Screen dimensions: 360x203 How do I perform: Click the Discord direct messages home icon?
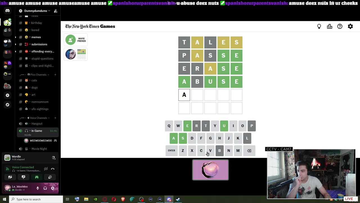(x=8, y=11)
